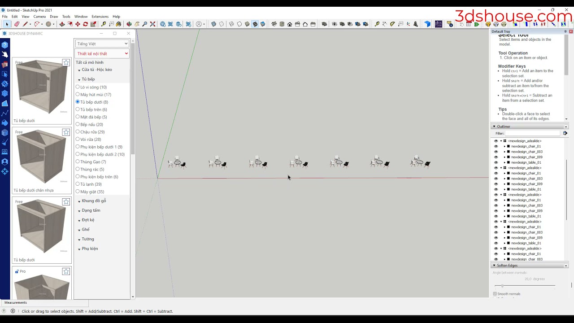
Task: Activate the Rotate tool
Action: [85, 24]
